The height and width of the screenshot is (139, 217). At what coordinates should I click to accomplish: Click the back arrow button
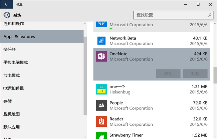pyautogui.click(x=6, y=4)
